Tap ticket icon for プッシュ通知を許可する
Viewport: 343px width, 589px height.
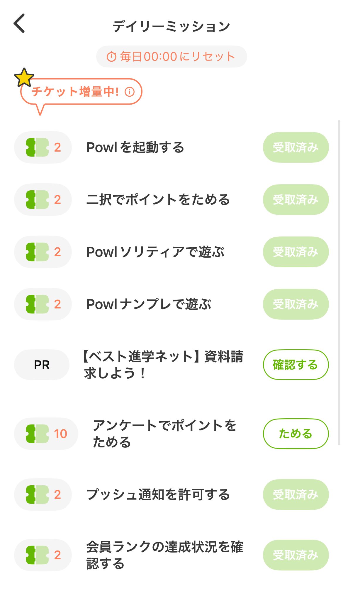pyautogui.click(x=37, y=494)
